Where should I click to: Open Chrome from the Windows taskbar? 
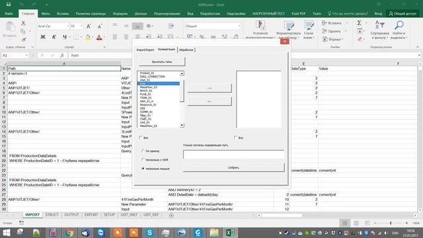point(69,233)
